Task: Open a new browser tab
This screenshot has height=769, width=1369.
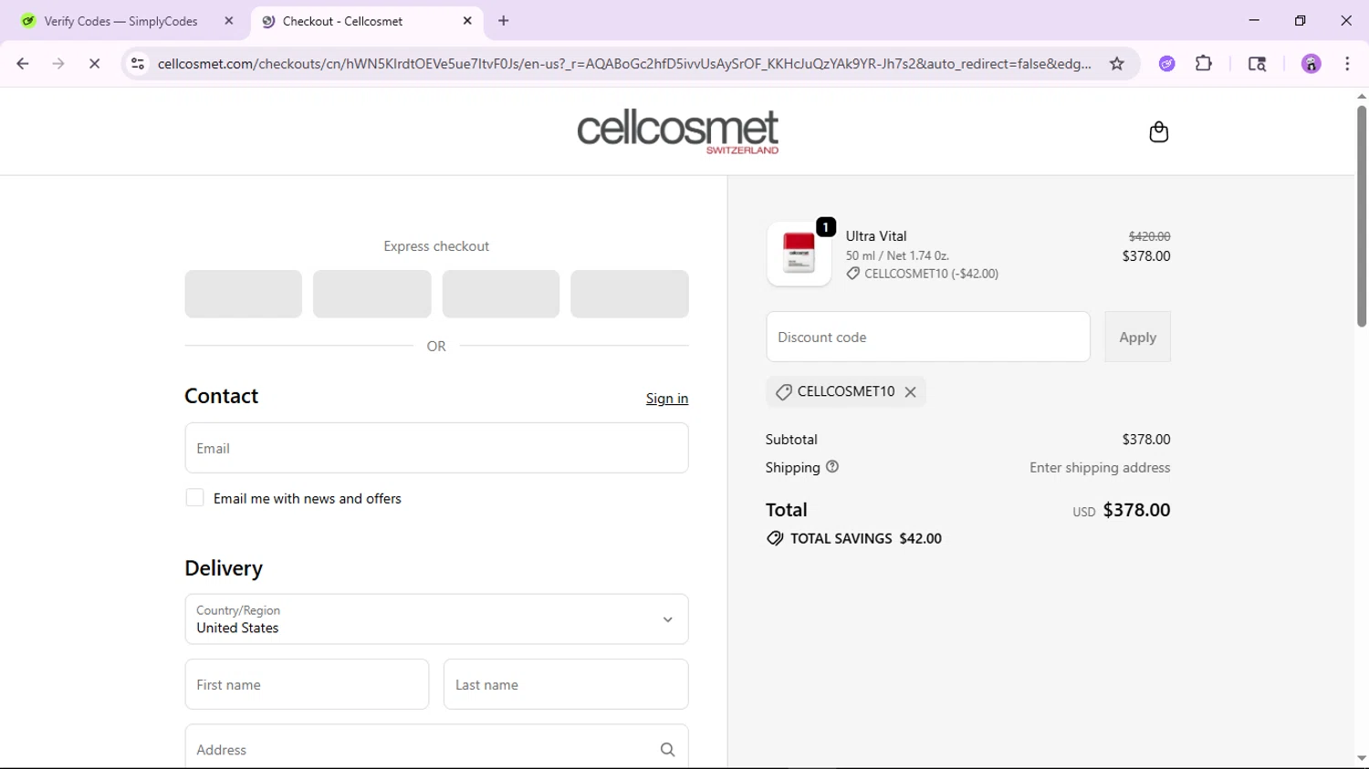Action: pyautogui.click(x=504, y=21)
